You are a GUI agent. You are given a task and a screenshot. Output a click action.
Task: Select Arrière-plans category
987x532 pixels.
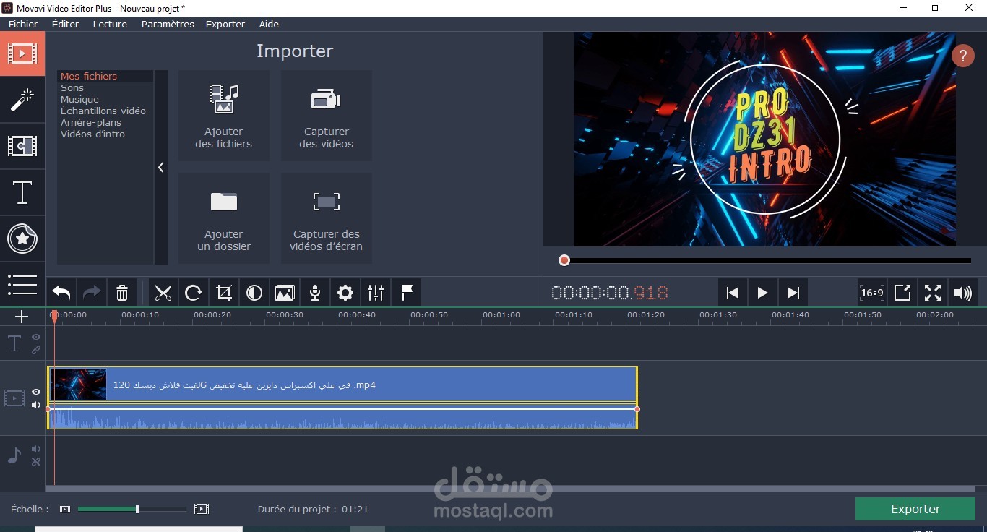(x=91, y=122)
